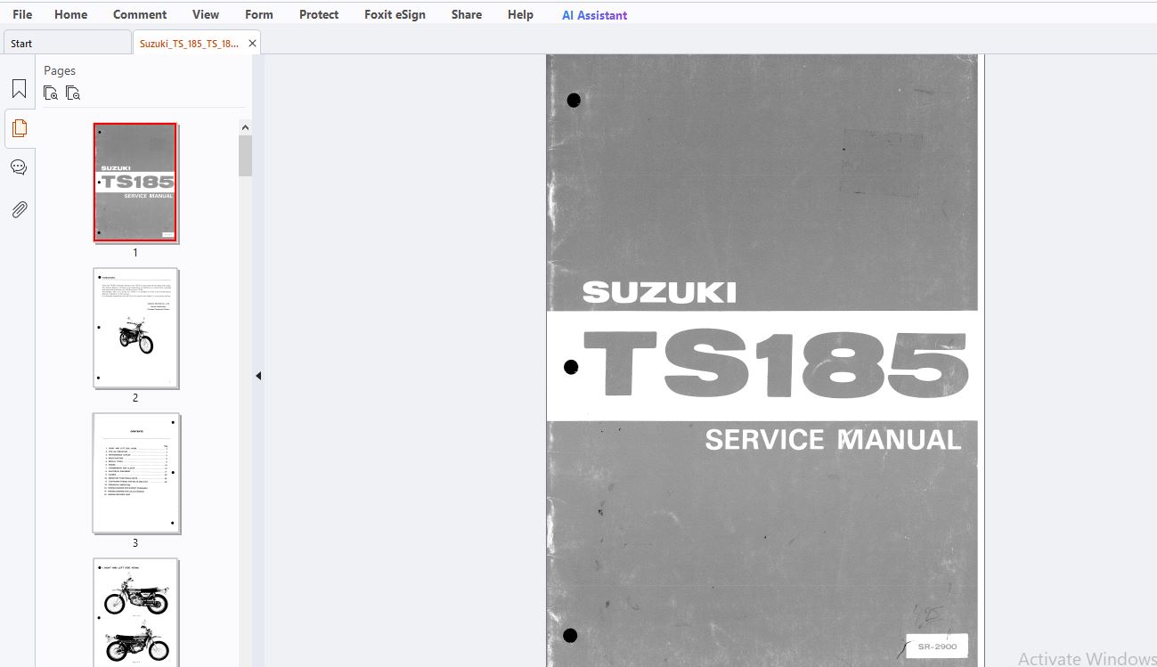1157x667 pixels.
Task: Open the Home tab
Action: point(71,14)
